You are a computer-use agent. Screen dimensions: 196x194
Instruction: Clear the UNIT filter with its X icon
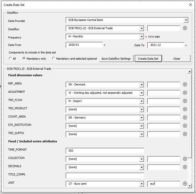185,184
